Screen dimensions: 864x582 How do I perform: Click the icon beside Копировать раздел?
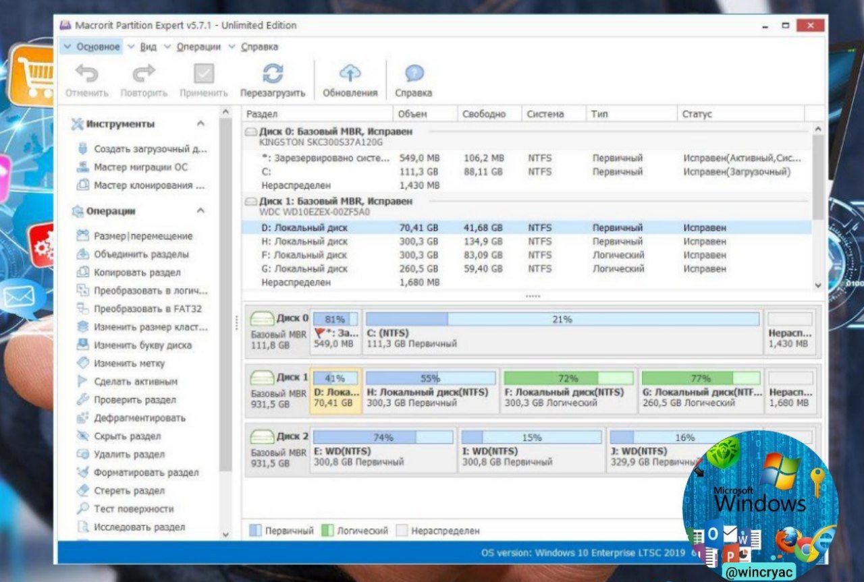pos(83,272)
